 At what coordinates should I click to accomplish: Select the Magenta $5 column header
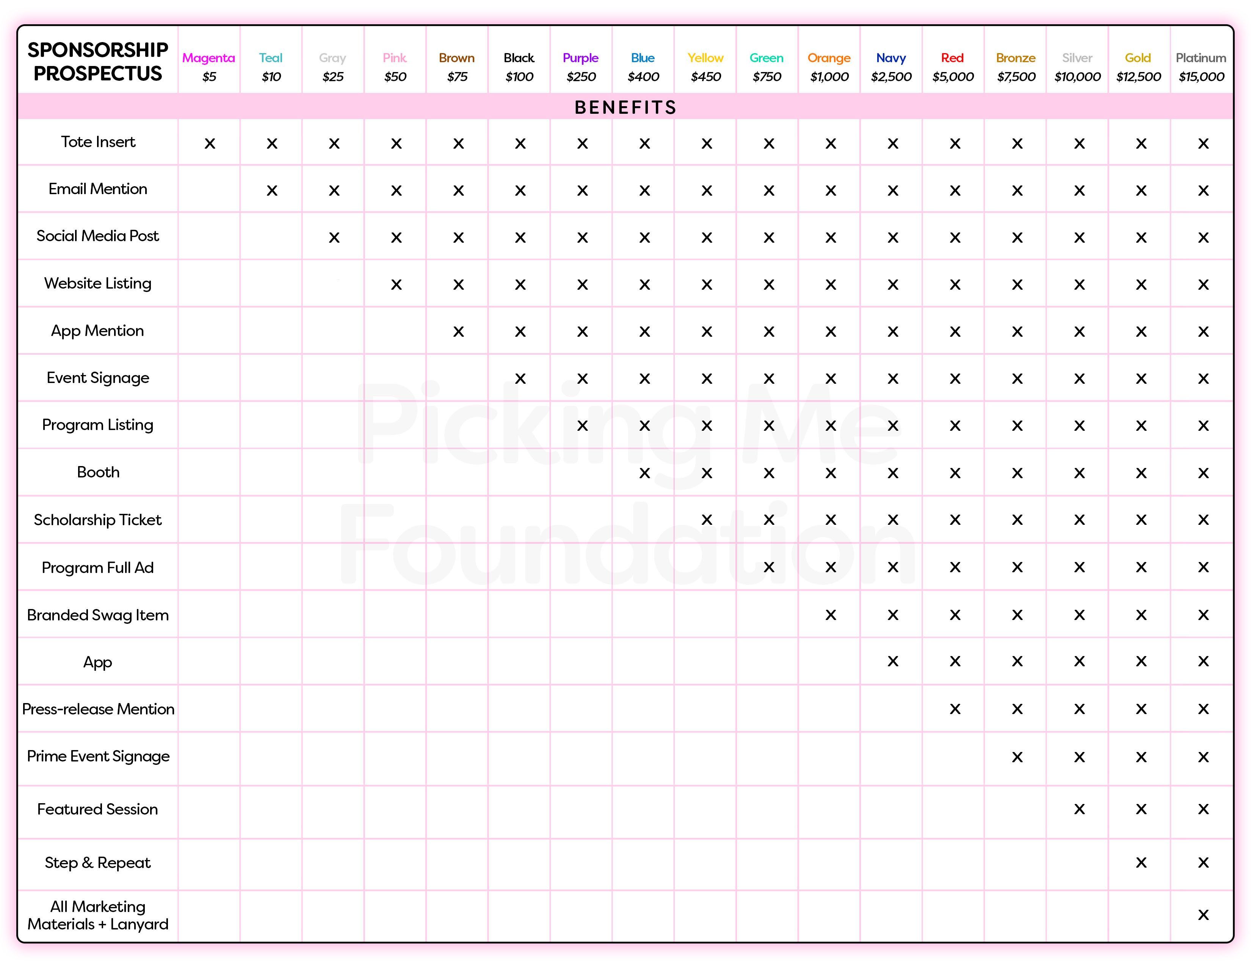209,66
